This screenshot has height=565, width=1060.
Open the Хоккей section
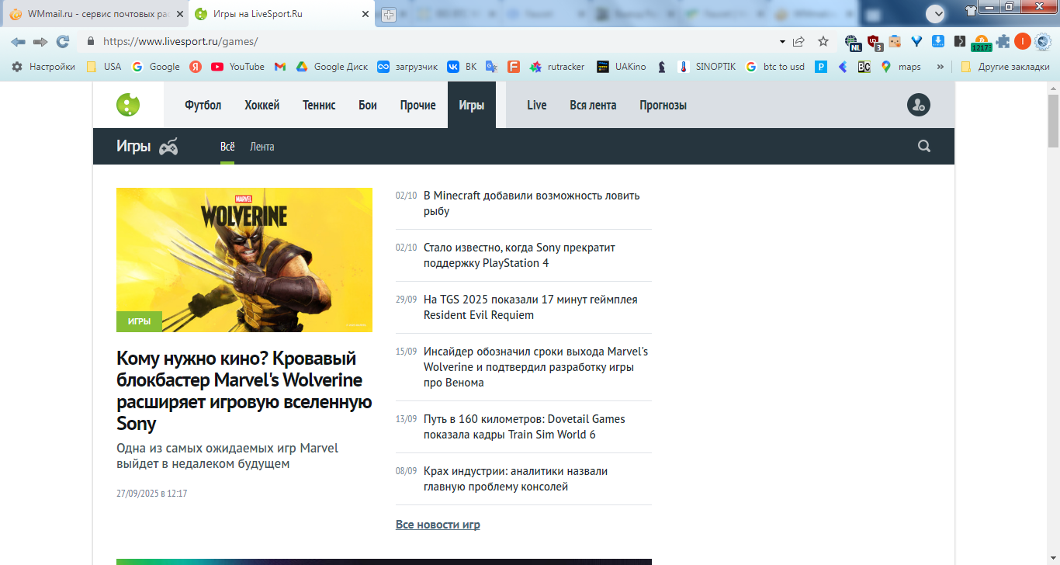tap(262, 105)
